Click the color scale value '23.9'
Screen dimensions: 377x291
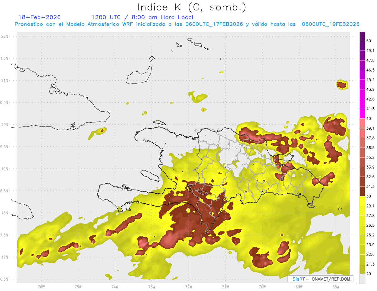pos(370,245)
